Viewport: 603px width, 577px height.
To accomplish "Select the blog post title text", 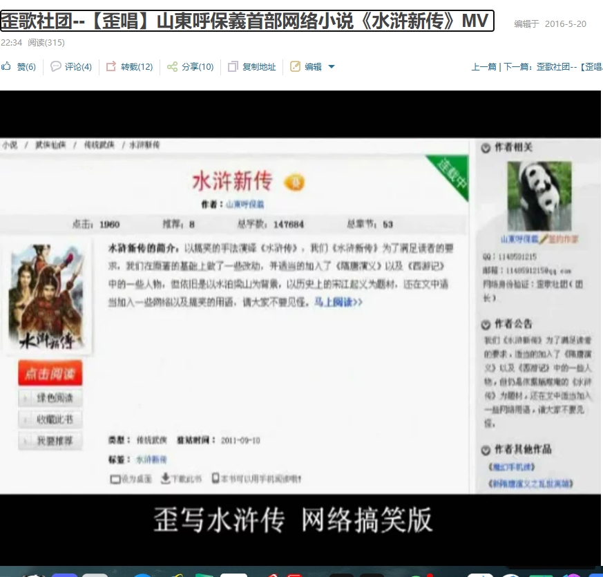I will pos(247,21).
